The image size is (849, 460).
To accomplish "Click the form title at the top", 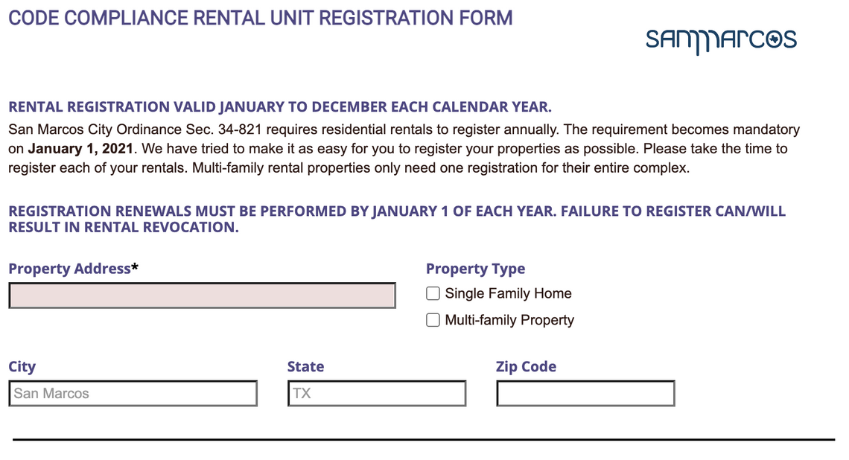I will (x=259, y=17).
